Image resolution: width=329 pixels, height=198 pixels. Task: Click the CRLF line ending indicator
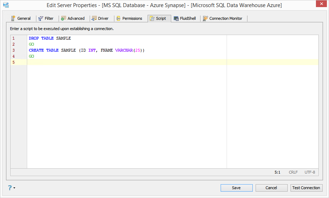click(293, 172)
